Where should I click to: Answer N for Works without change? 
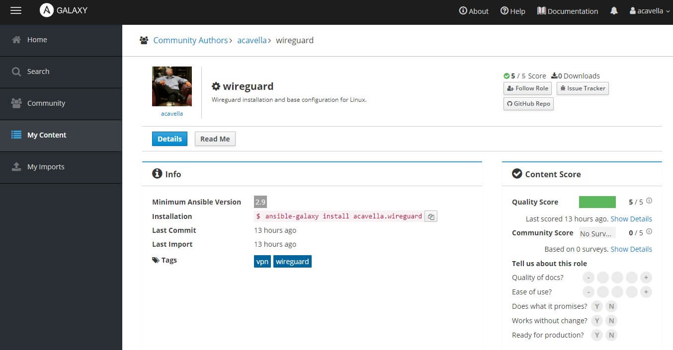611,321
